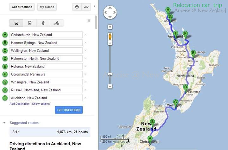Click the Christchurch, New Zealand field
This screenshot has width=228, height=150.
tap(46, 35)
